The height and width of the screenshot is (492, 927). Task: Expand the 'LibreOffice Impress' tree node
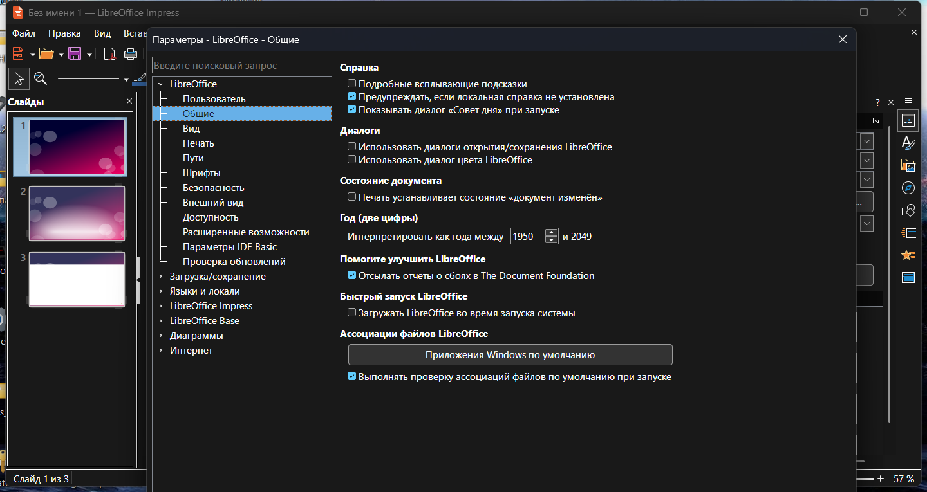click(160, 306)
